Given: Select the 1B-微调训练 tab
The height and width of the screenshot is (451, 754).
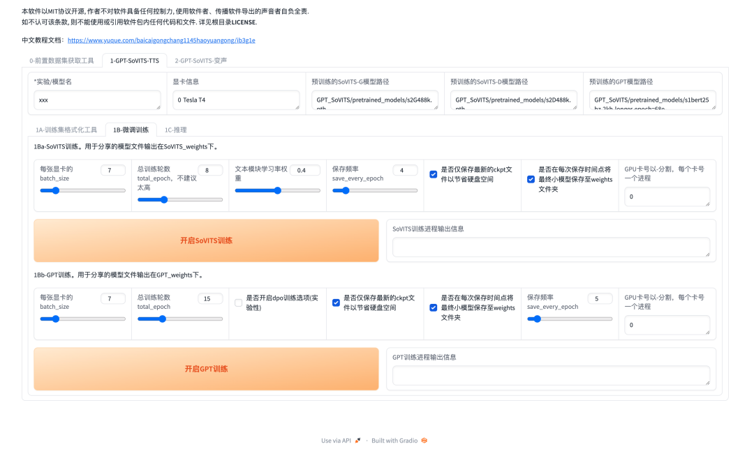Looking at the screenshot, I should [x=131, y=130].
